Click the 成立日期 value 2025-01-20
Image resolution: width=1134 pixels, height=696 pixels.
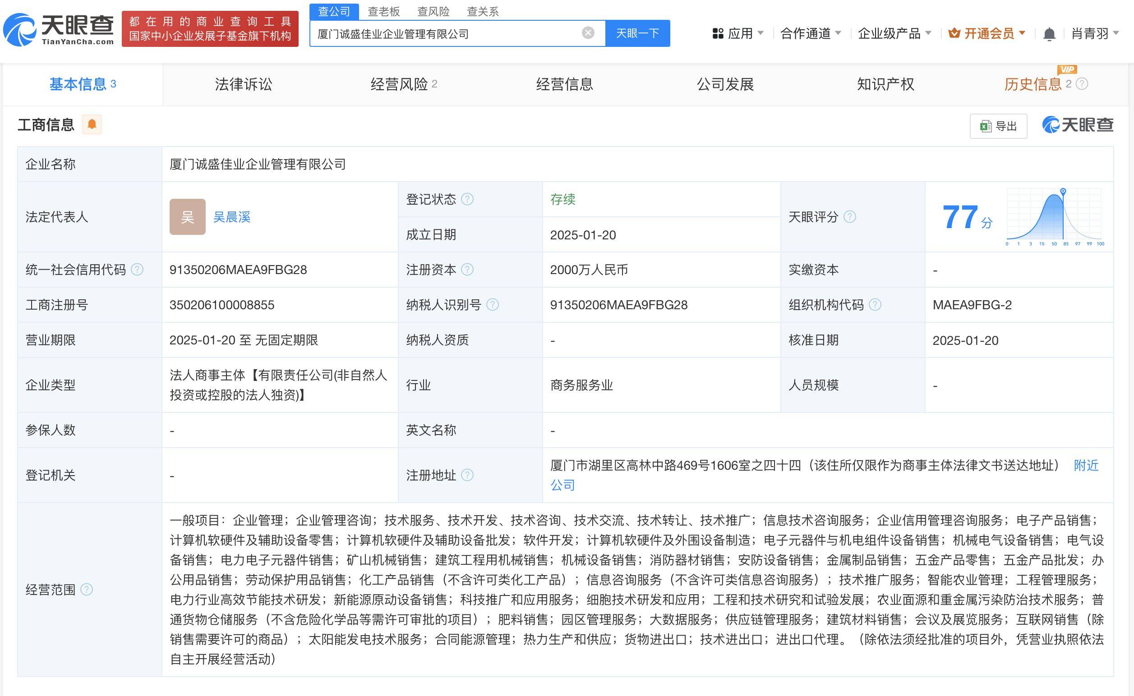click(x=583, y=235)
